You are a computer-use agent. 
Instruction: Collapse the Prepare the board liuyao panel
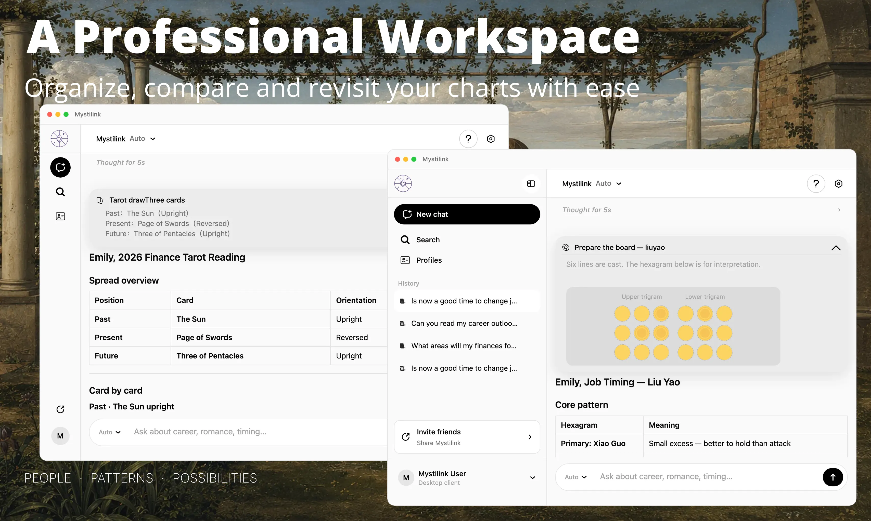836,248
